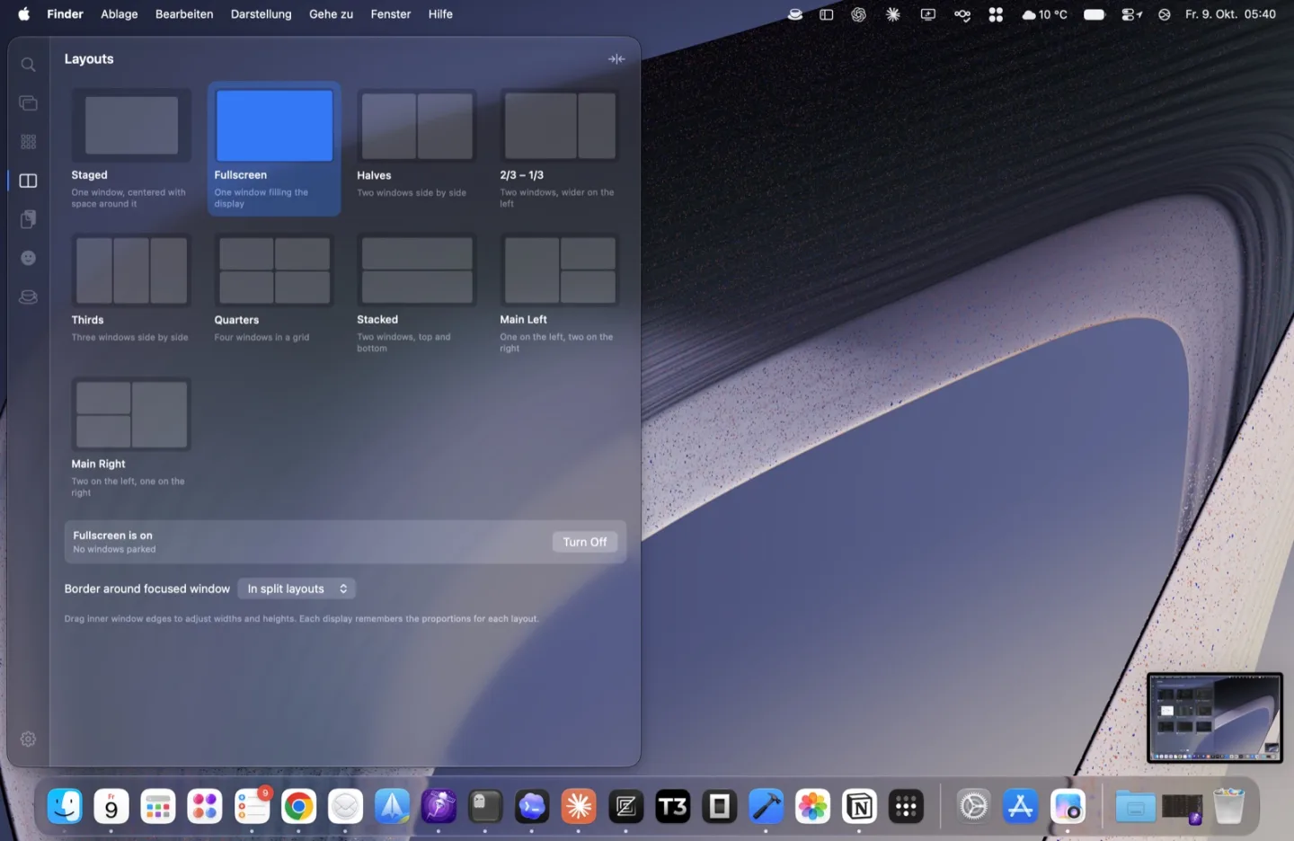Launch the orange Claude app in Dock
The height and width of the screenshot is (841, 1294).
[579, 807]
